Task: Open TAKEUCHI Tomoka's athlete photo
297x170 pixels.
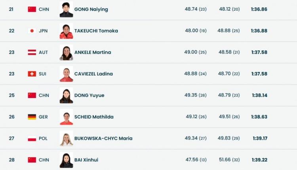Action: click(x=66, y=31)
